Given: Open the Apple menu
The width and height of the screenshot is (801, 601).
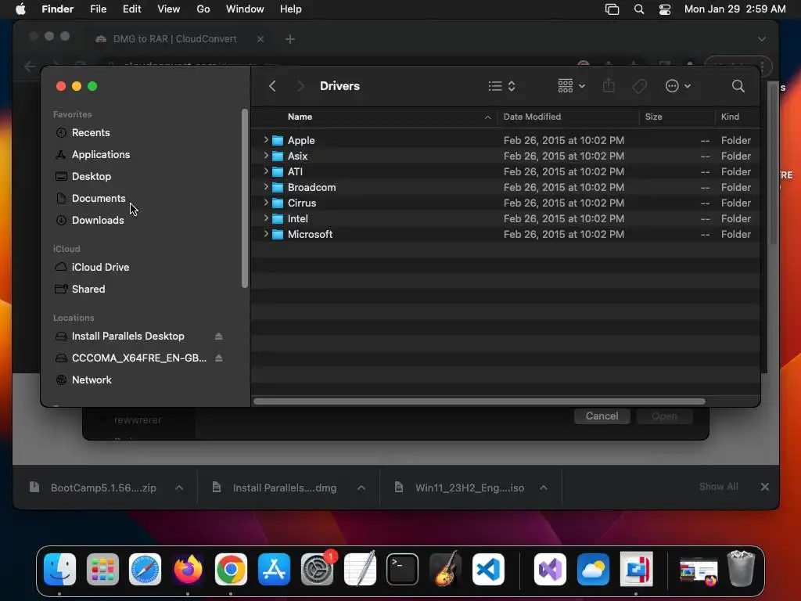Looking at the screenshot, I should pyautogui.click(x=20, y=9).
